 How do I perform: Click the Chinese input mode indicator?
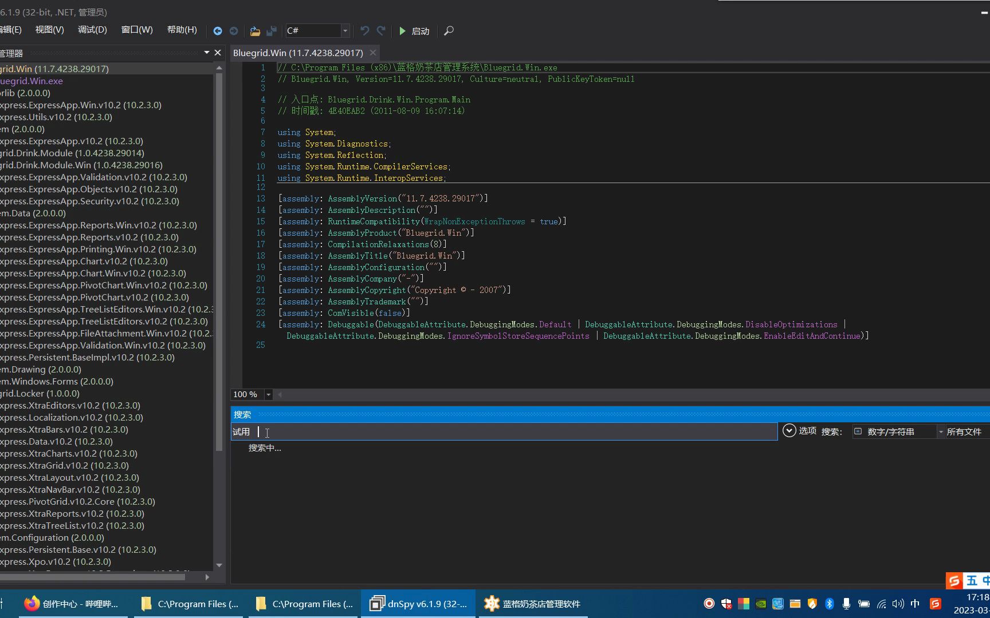click(x=915, y=604)
